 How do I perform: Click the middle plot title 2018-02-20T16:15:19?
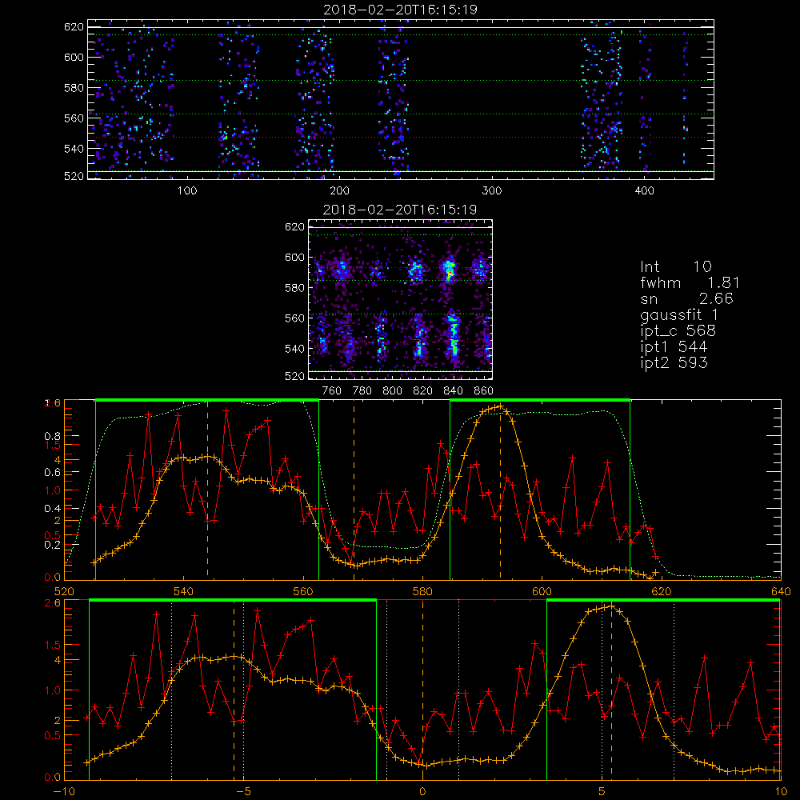click(400, 210)
